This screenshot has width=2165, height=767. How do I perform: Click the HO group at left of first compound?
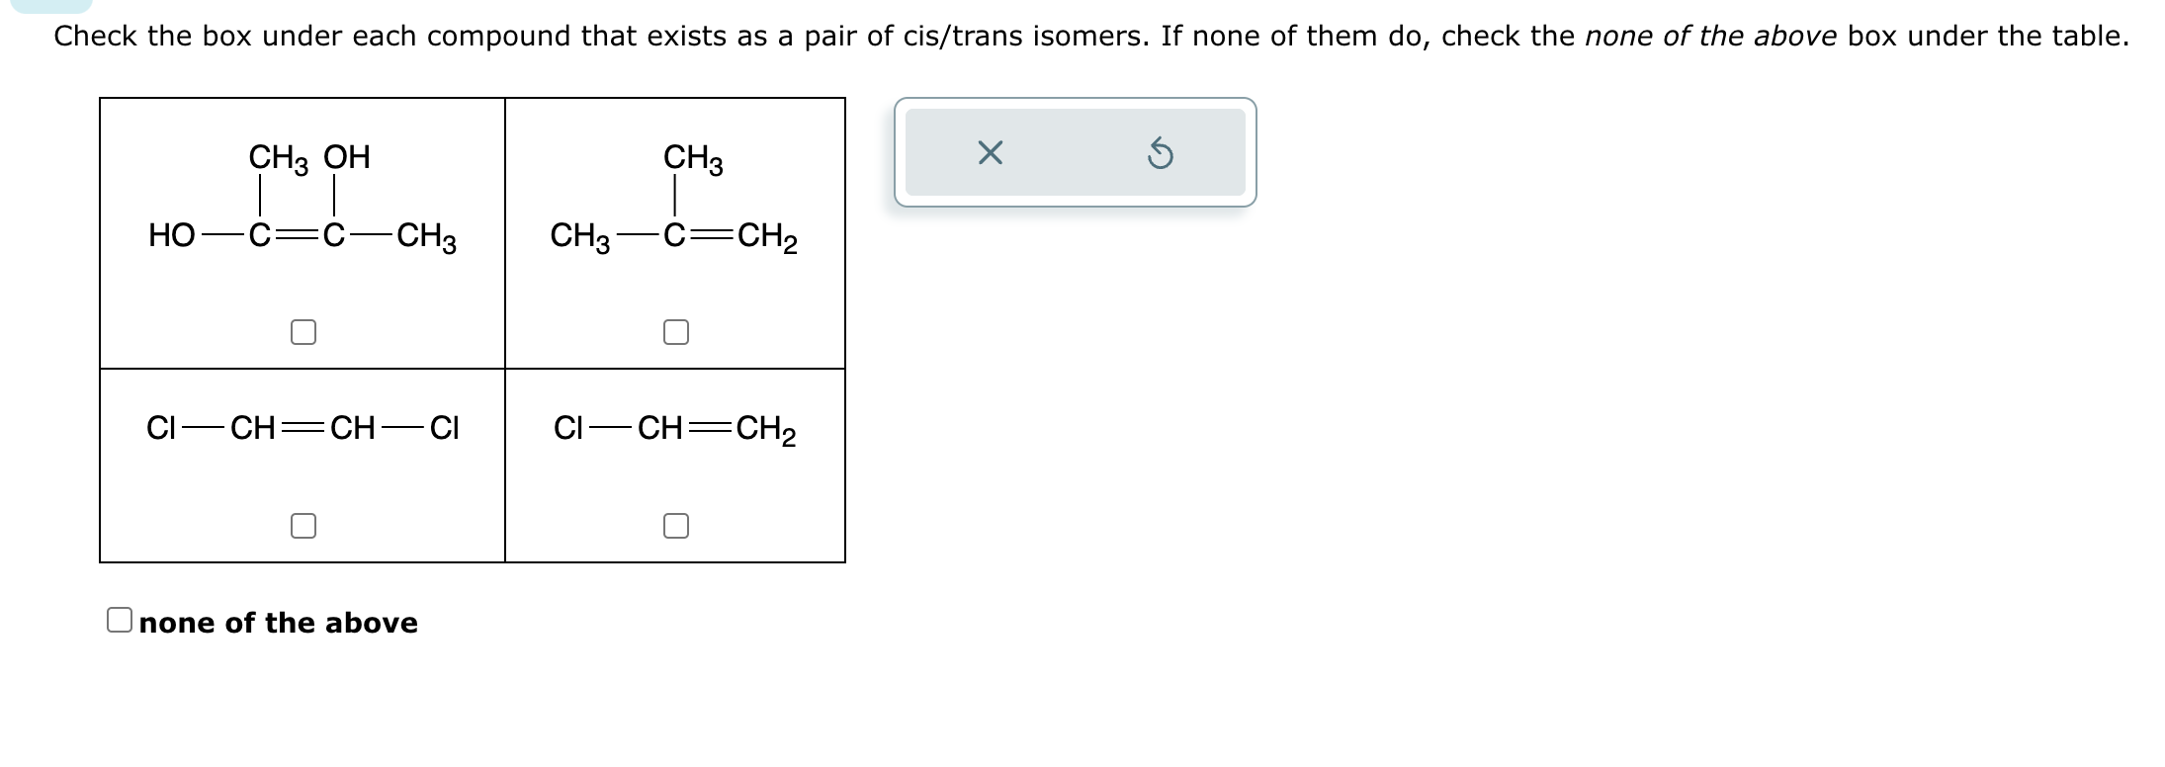172,235
